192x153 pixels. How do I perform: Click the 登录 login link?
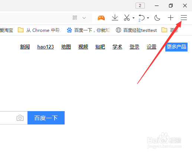click(x=134, y=47)
